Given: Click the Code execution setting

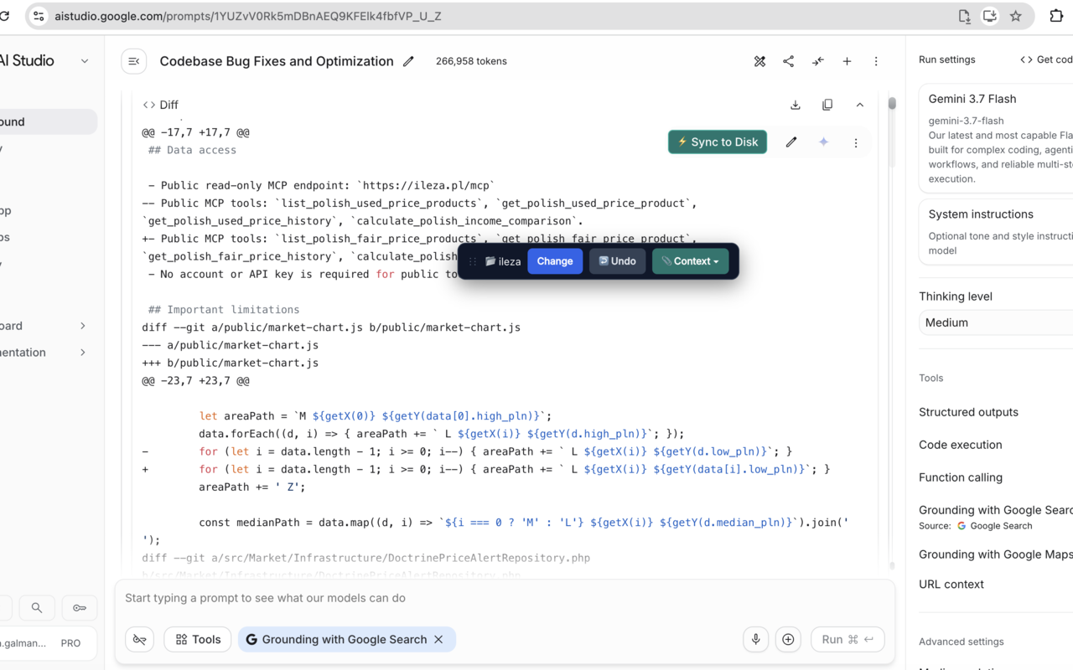Looking at the screenshot, I should (960, 445).
